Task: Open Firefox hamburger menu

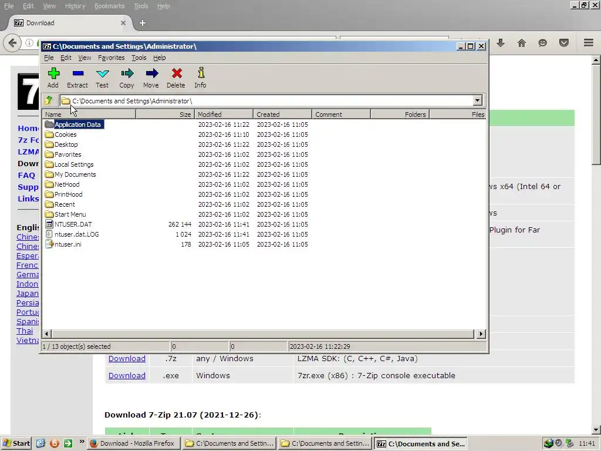Action: coord(589,42)
